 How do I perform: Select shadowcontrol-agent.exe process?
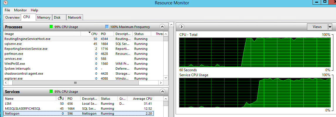tap(84, 74)
